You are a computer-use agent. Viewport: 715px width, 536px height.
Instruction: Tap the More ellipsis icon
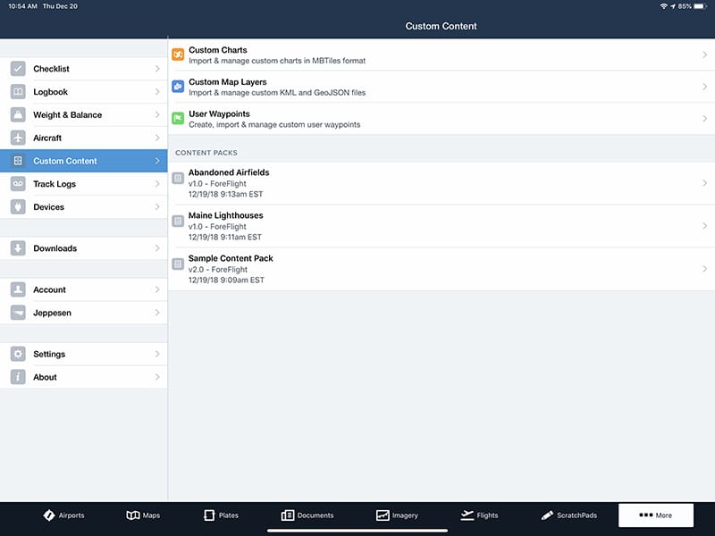[x=645, y=515]
